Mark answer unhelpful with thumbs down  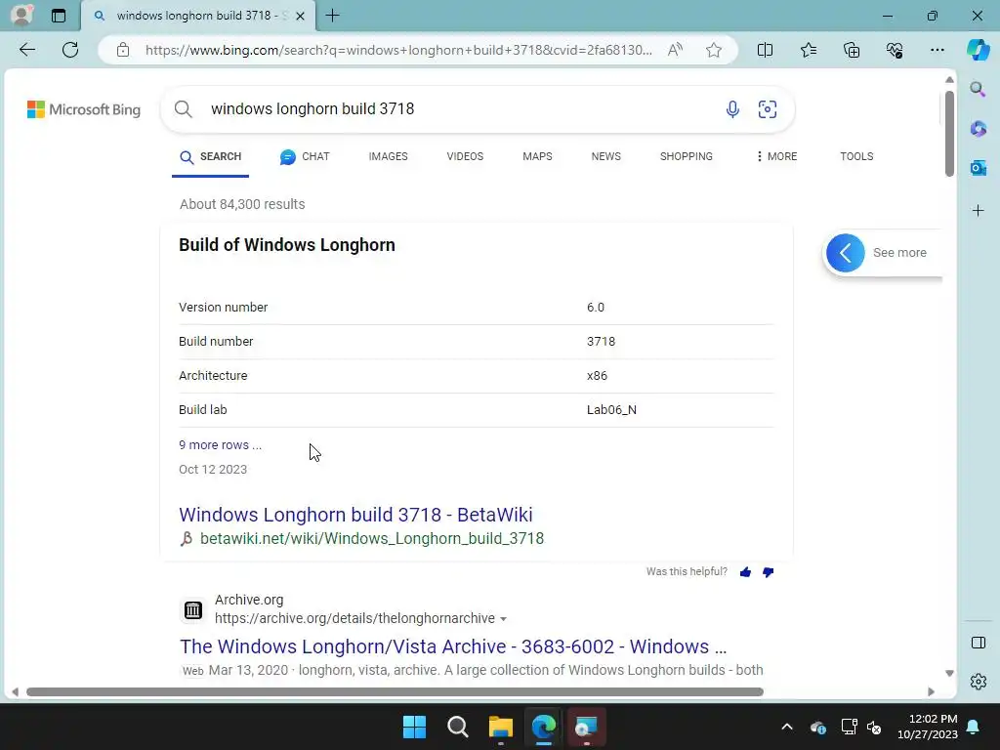(x=768, y=572)
